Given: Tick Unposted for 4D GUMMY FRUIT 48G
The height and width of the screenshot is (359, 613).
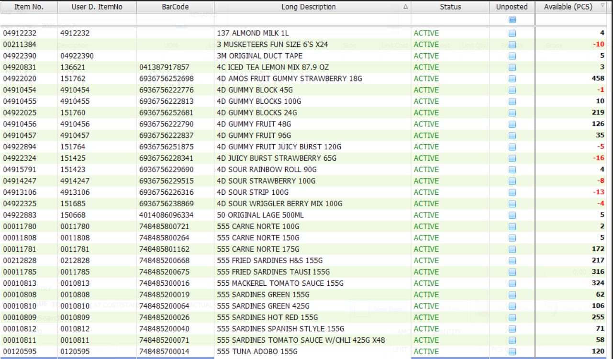Looking at the screenshot, I should coord(512,124).
